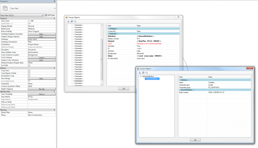Toggle the Sun Path checkbox
Image resolution: width=258 pixels, height=148 pixels.
click(x=29, y=65)
